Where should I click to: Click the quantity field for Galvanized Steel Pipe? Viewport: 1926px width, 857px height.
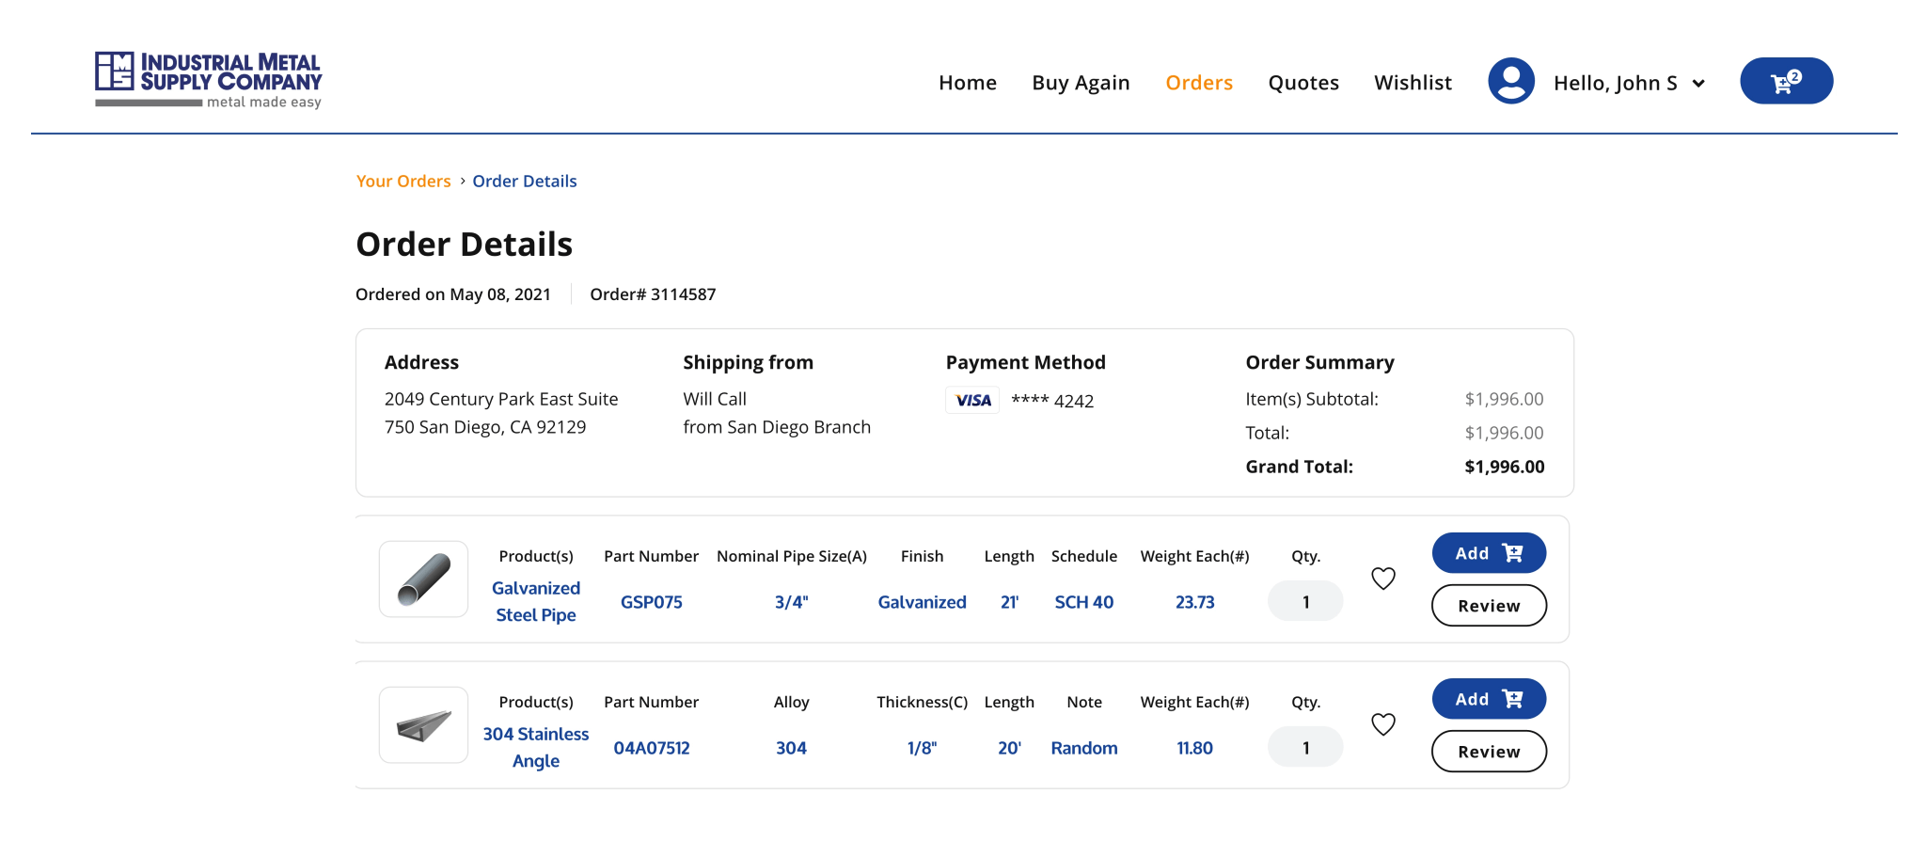[x=1304, y=602]
